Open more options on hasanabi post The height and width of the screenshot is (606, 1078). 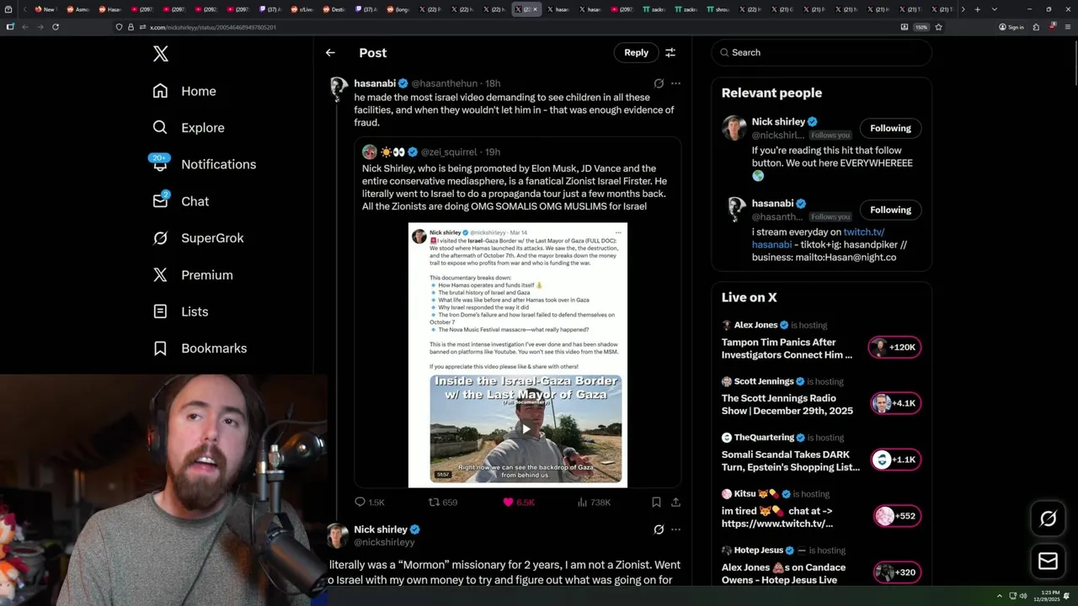(675, 83)
